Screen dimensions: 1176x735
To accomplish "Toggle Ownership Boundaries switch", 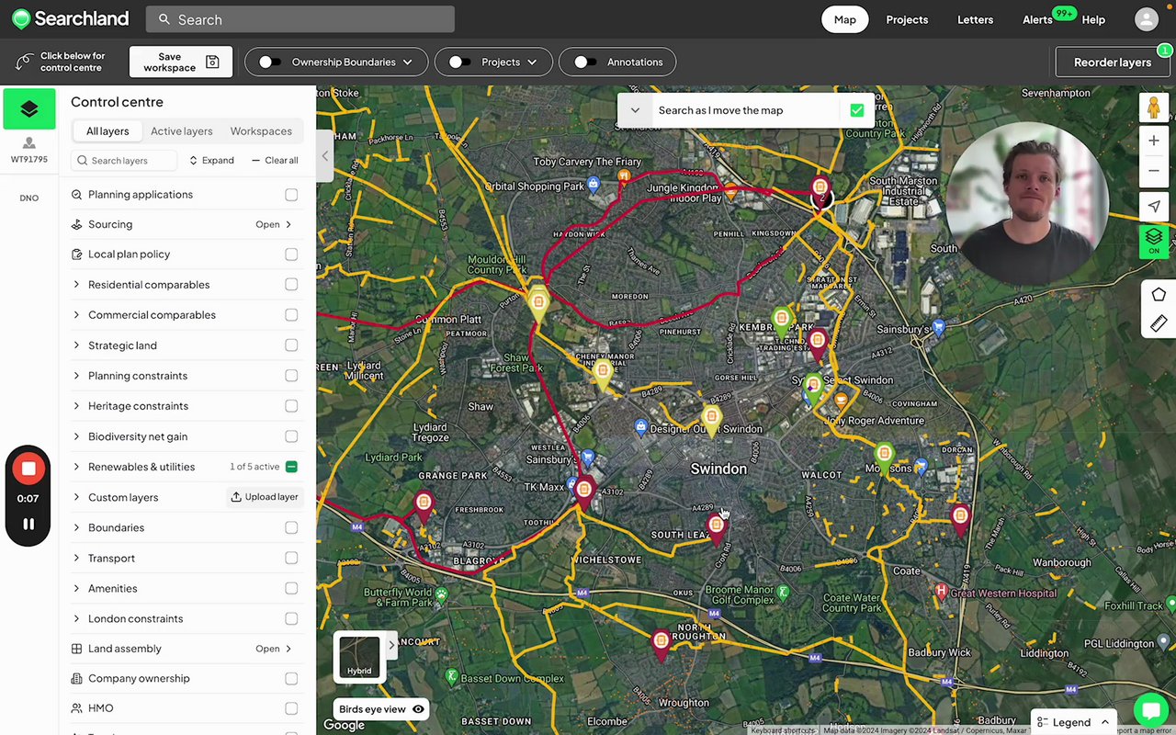I will 269,62.
